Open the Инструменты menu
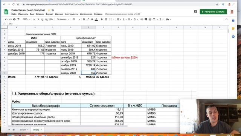The height and width of the screenshot is (136, 241). point(71,14)
